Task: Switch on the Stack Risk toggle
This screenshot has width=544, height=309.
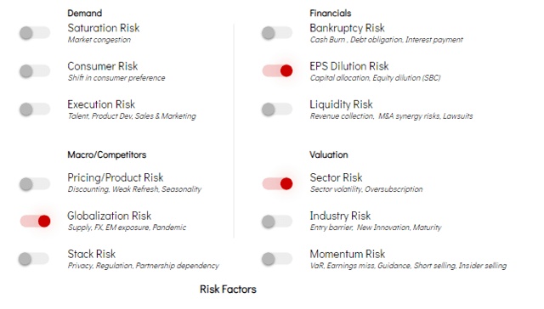Action: (34, 259)
